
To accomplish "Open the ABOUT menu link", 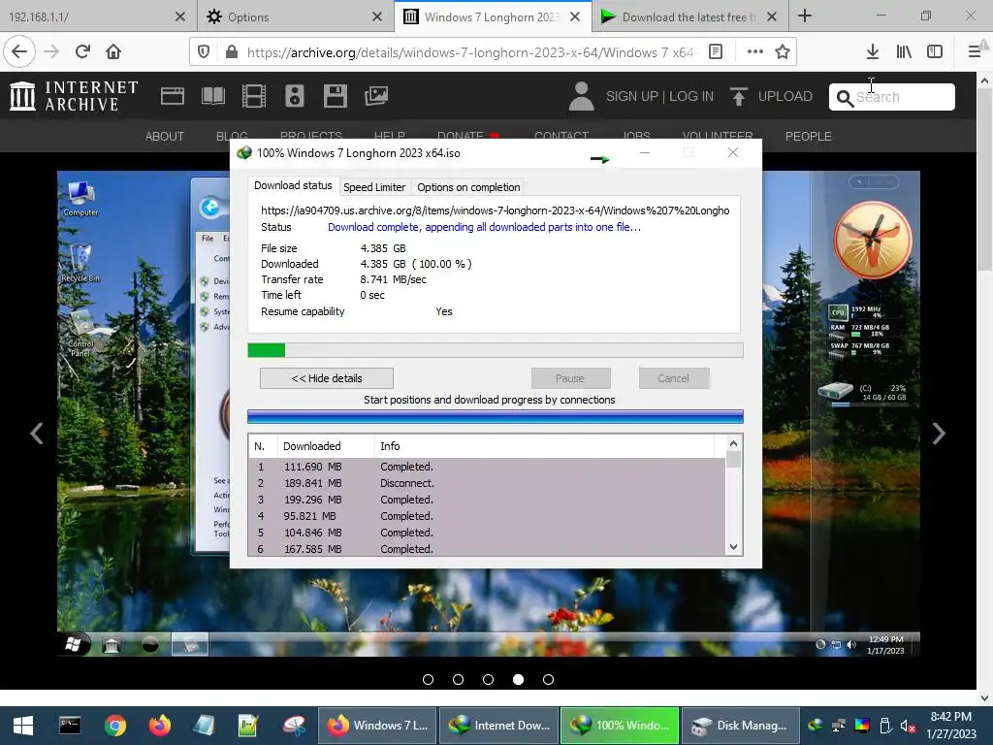I will [165, 136].
